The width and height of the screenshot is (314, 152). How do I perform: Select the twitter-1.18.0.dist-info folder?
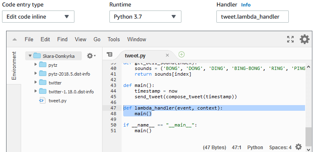tap(71, 92)
